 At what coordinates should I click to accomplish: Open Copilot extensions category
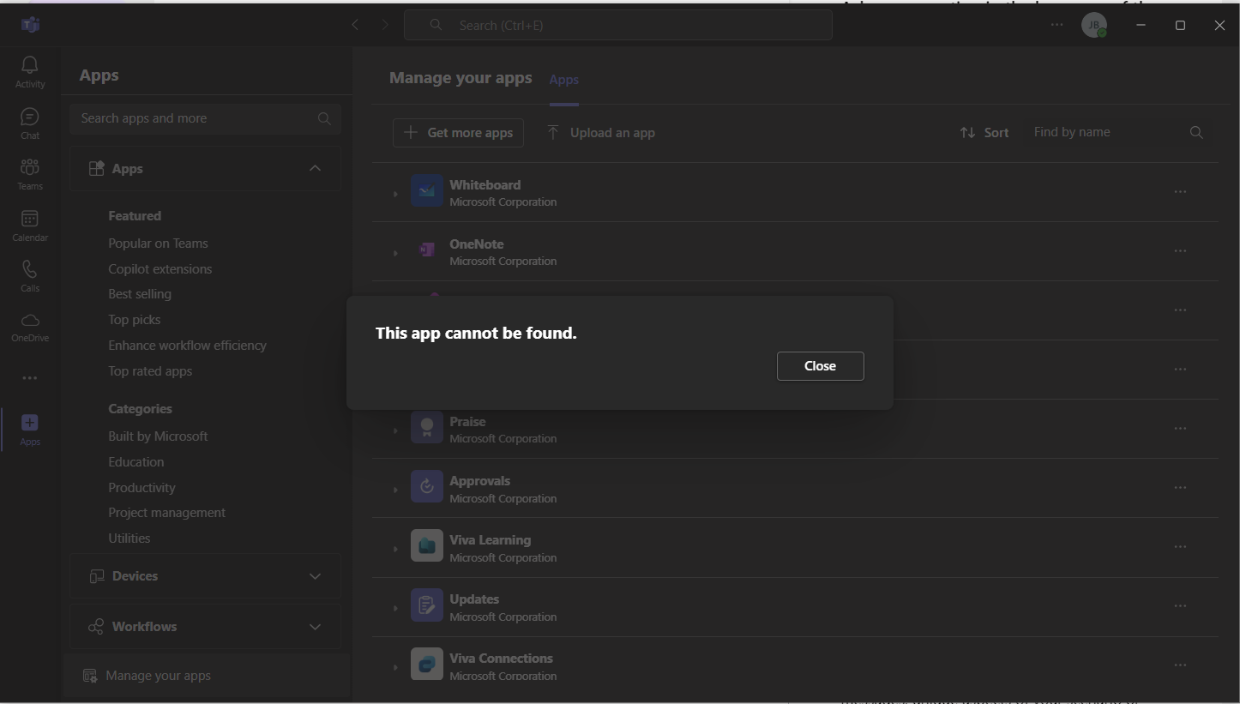[160, 269]
